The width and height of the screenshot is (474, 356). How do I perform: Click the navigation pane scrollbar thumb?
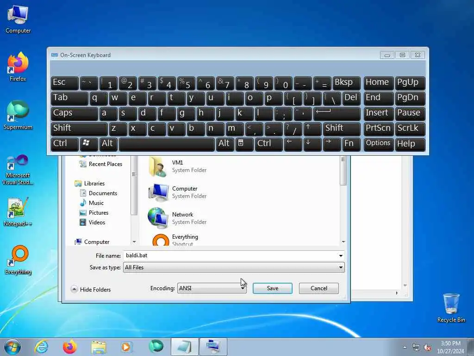pyautogui.click(x=134, y=185)
